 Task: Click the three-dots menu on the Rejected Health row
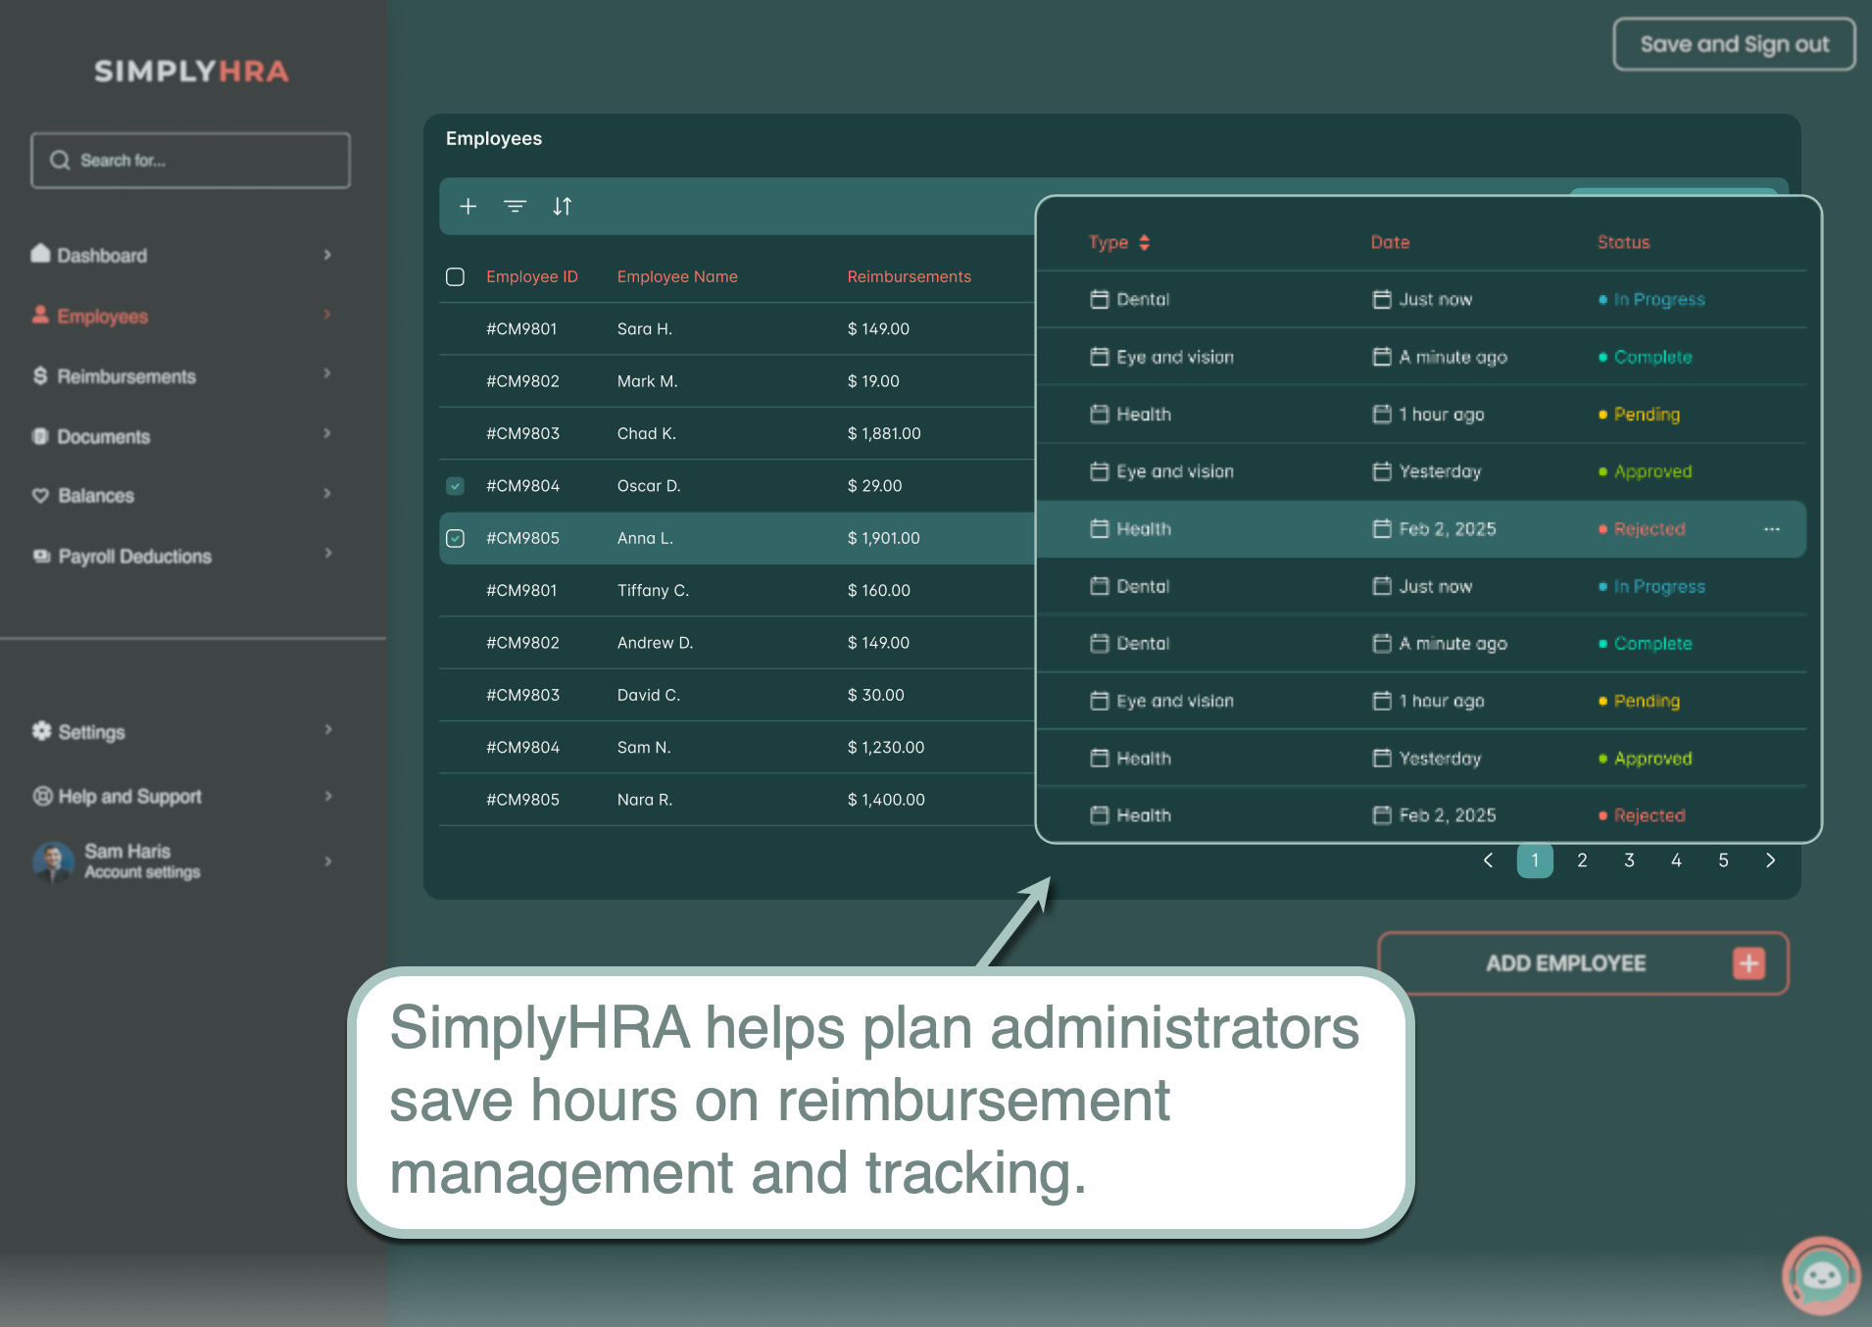pyautogui.click(x=1772, y=529)
